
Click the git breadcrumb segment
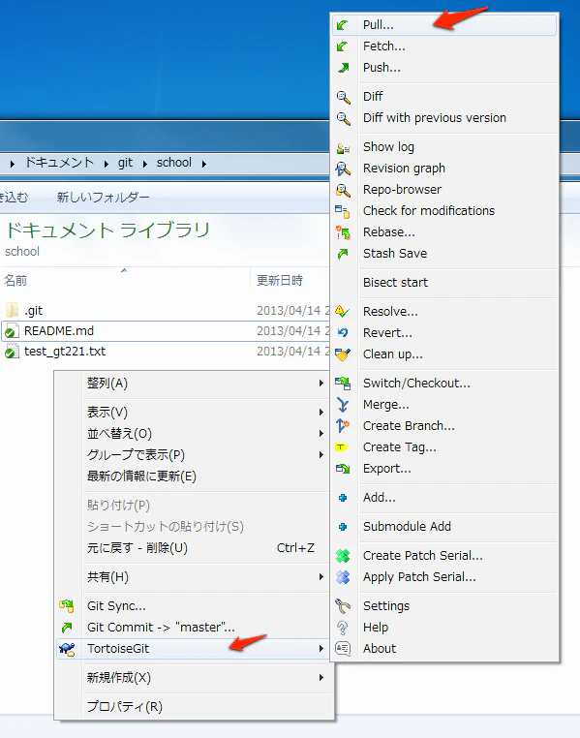coord(125,163)
